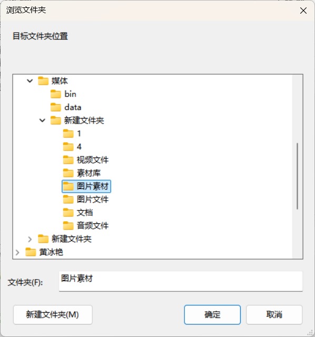Click the 文件夹(F) text field
The width and height of the screenshot is (315, 337).
[181, 281]
